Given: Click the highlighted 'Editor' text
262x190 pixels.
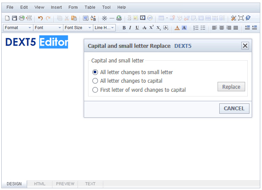Looking at the screenshot, I should tap(54, 42).
